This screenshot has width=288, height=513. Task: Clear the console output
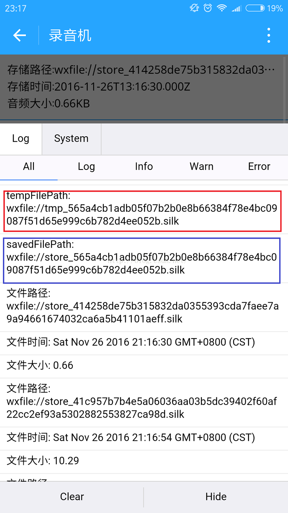pos(72,497)
